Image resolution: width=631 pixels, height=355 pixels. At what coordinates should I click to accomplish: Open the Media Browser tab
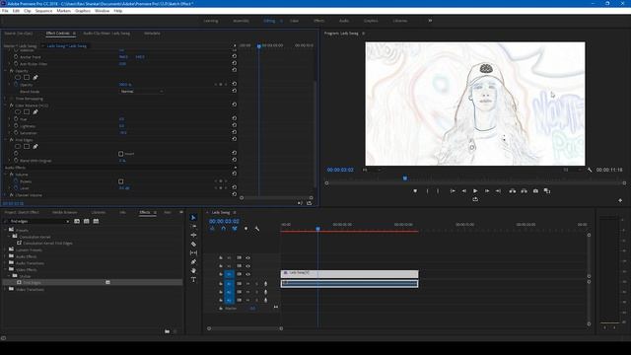64,213
